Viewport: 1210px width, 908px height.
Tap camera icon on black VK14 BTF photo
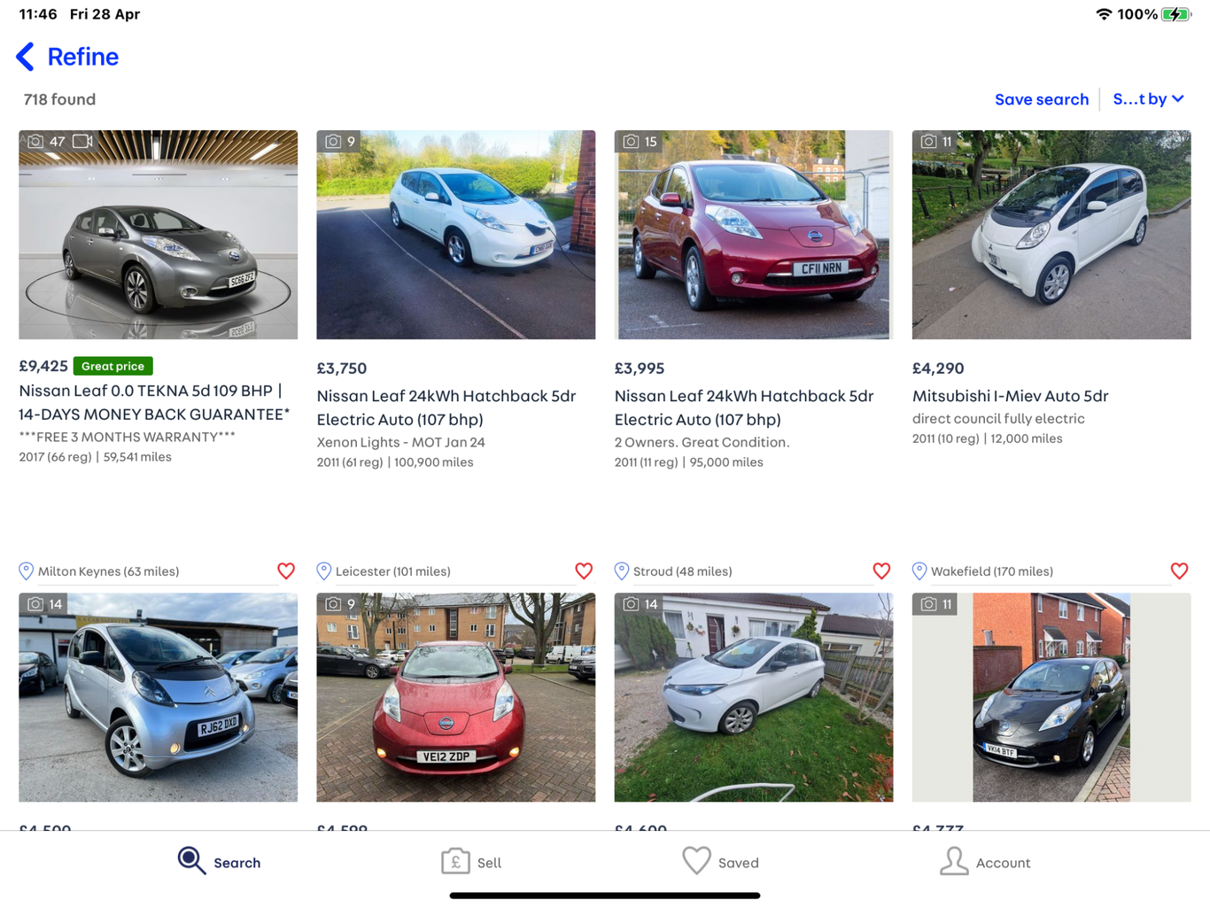click(x=928, y=604)
